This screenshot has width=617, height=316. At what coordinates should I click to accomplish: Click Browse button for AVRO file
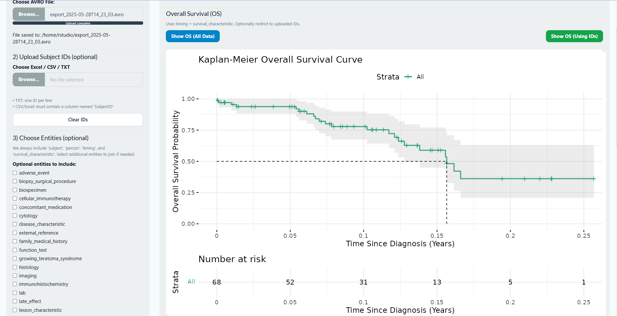click(29, 14)
